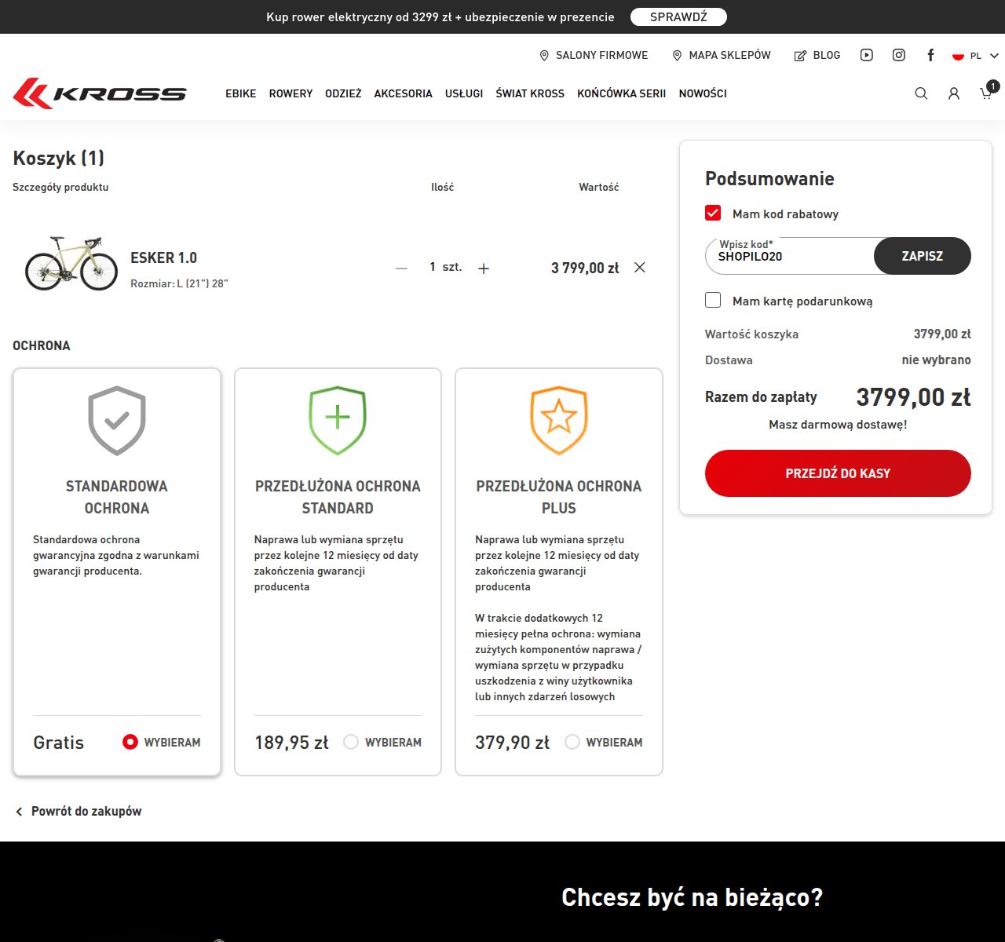Viewport: 1005px width, 942px height.
Task: Visit the Kross Facebook icon
Action: pos(930,55)
